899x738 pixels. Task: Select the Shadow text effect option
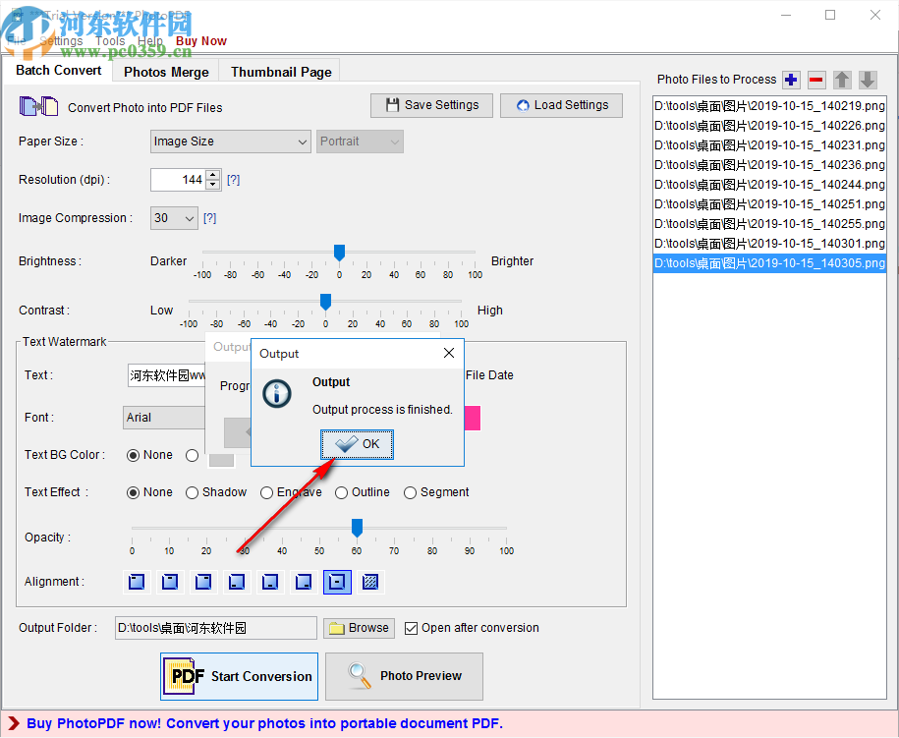click(x=192, y=492)
